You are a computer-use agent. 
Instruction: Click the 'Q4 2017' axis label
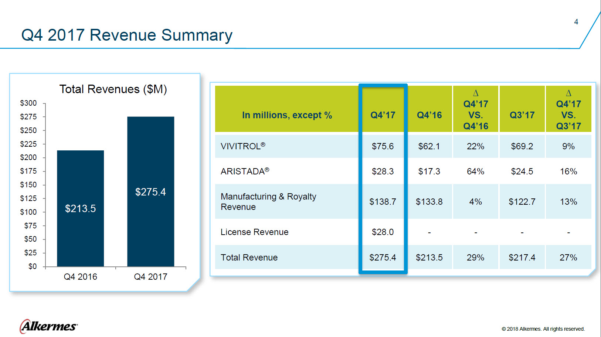150,277
